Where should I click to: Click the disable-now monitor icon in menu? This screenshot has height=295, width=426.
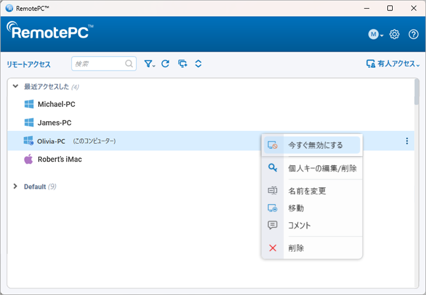click(x=273, y=145)
